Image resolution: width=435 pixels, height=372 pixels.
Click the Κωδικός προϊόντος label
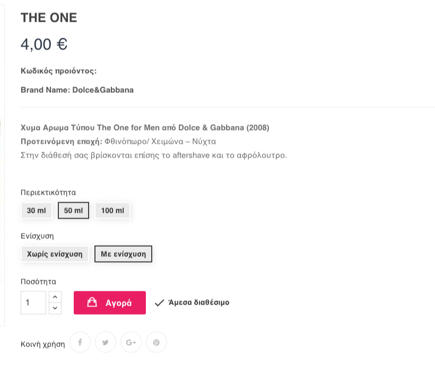pyautogui.click(x=58, y=71)
